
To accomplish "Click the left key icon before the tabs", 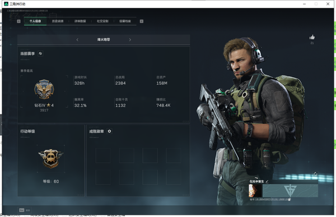I will [18, 21].
